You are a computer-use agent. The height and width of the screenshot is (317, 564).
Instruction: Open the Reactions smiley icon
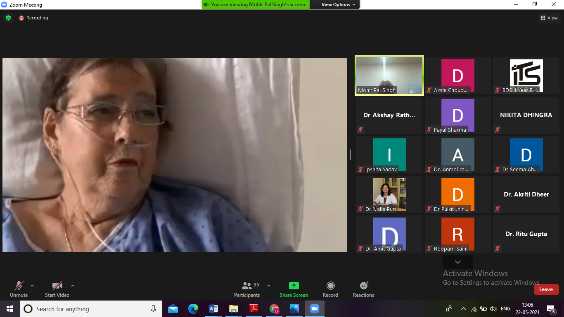(363, 286)
